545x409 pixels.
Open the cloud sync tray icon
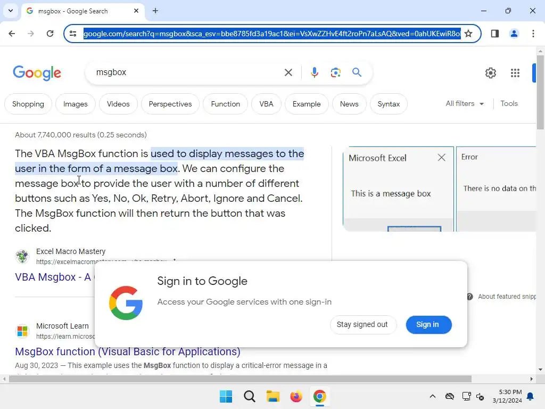tap(450, 396)
